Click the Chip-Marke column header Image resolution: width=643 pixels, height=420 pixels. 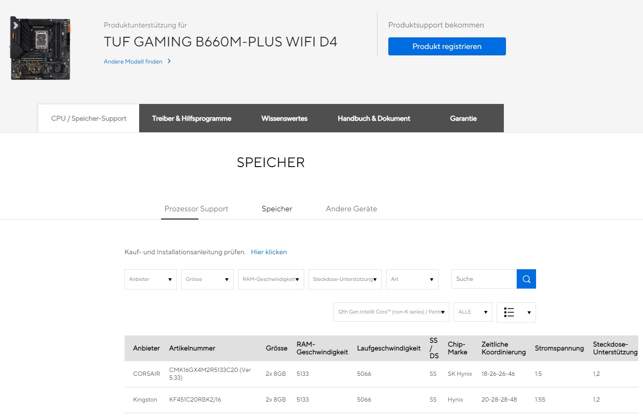(457, 348)
